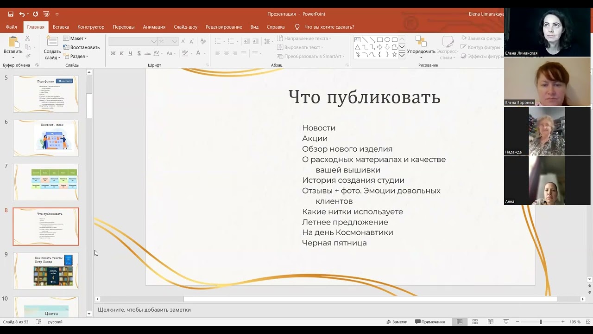Click the zoom in plus button
Viewport: 593px width, 334px height.
[563, 321]
